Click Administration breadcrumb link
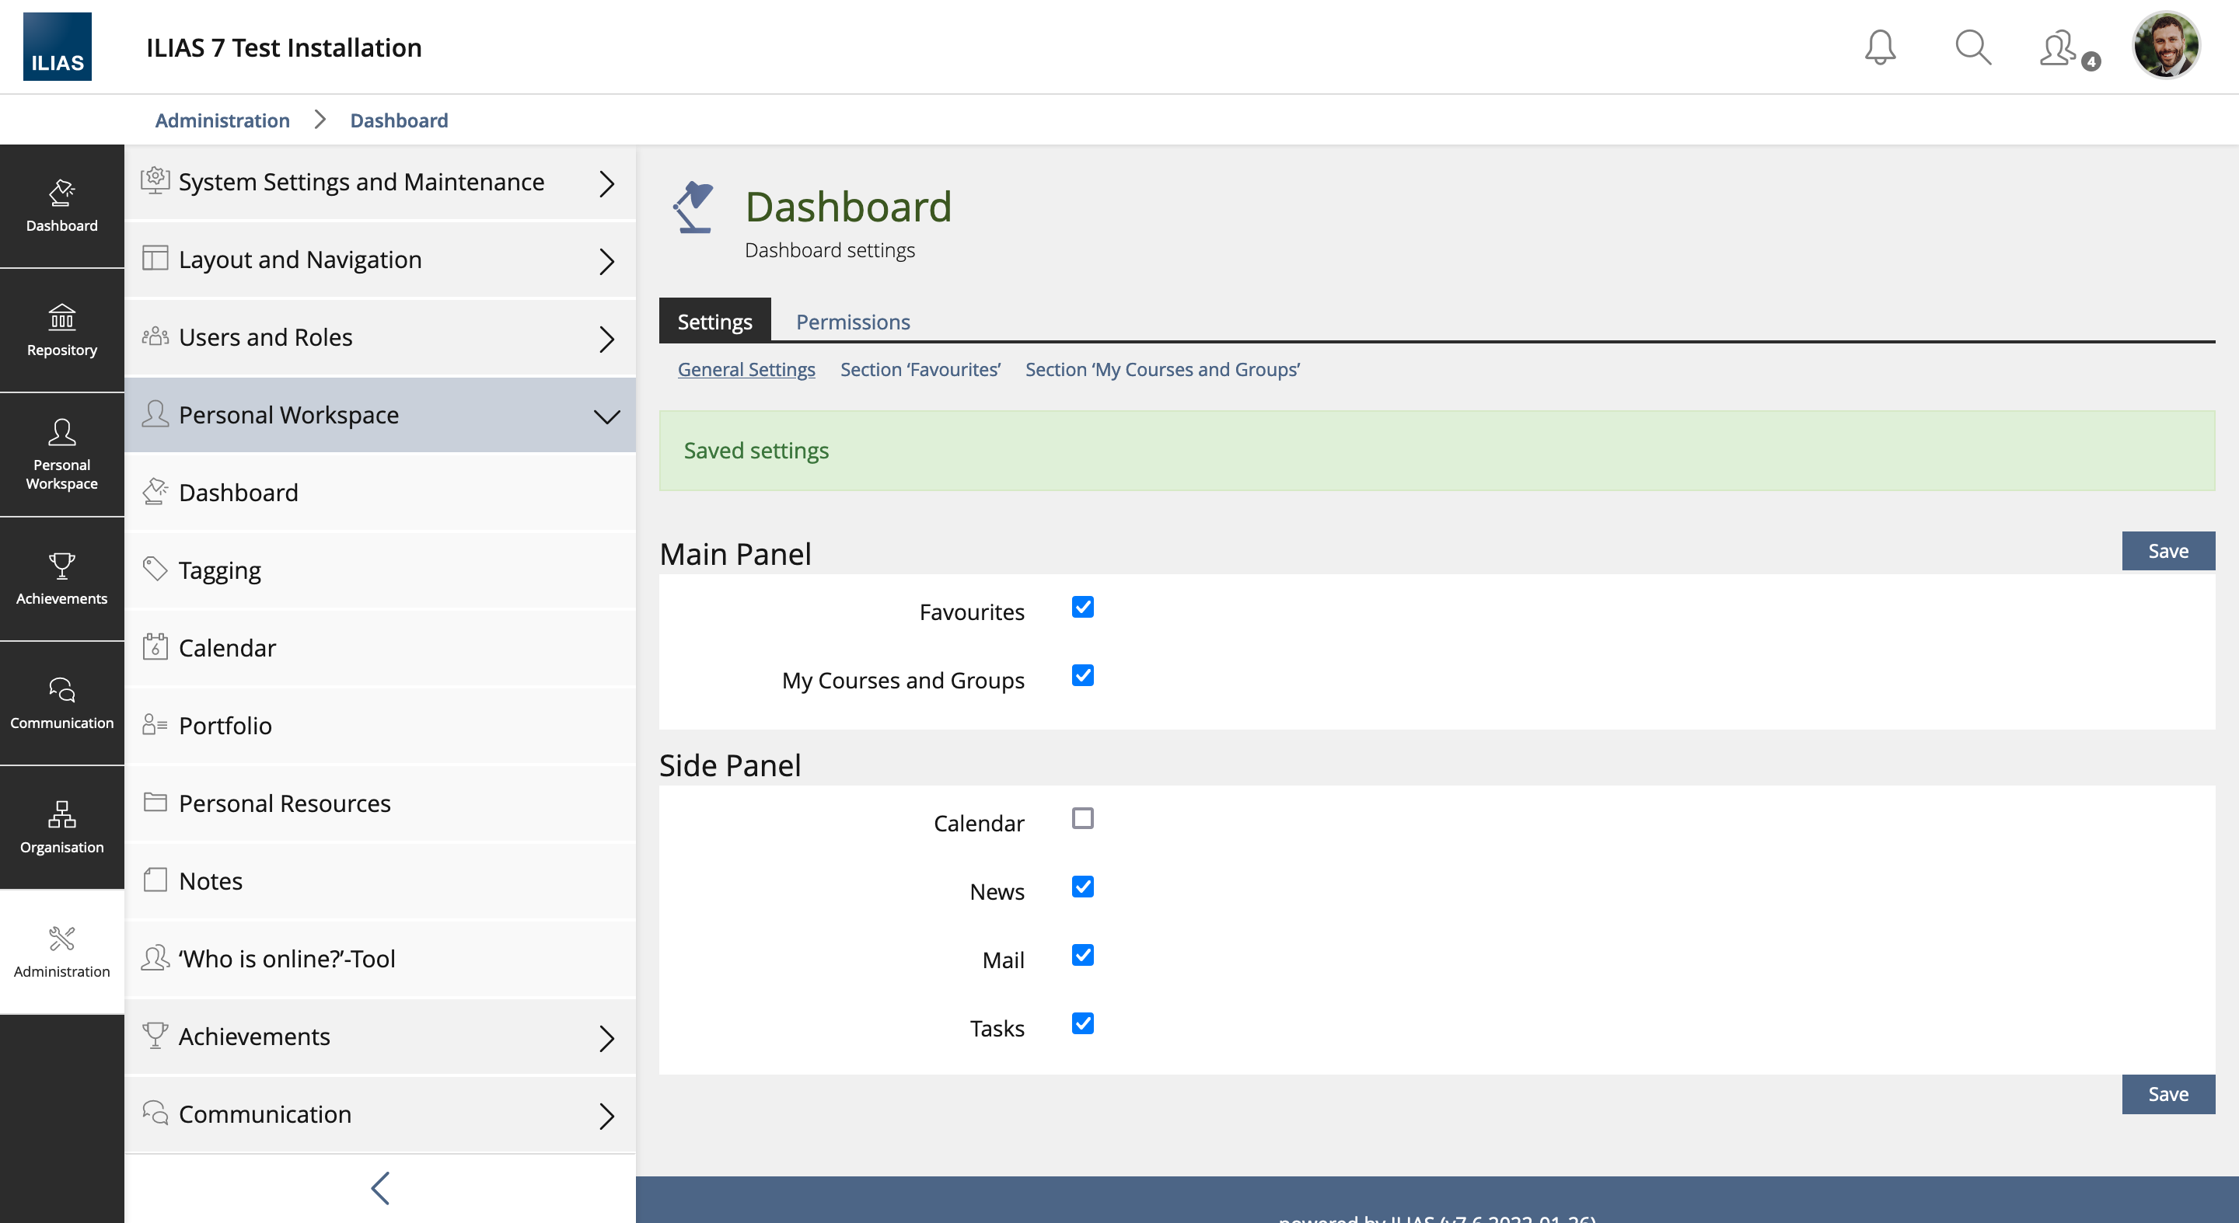 [222, 120]
